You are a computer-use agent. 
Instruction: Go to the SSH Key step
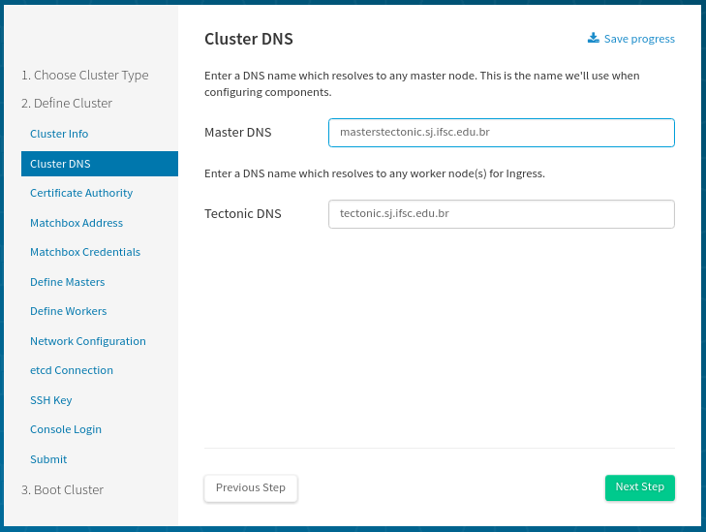coord(51,400)
